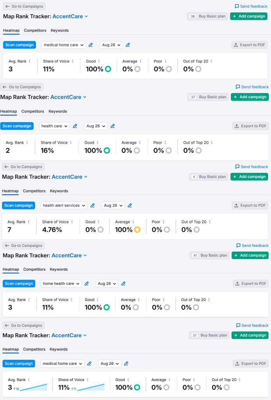Click the Avg. Rank trend sparkline chart
The height and width of the screenshot is (400, 271).
click(x=34, y=387)
